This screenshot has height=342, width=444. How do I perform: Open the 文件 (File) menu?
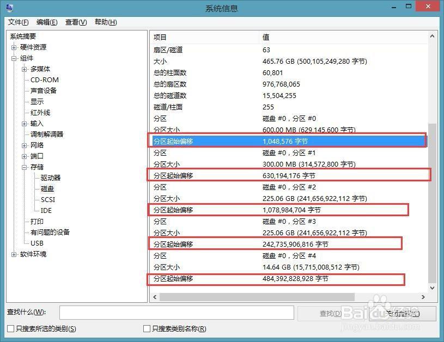[18, 22]
